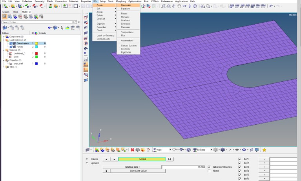Viewport: 301px width, 181px height.
Task: Select Pressures in the Create submenu
Action: pos(125,27)
